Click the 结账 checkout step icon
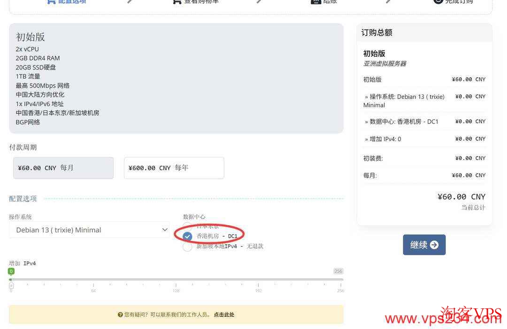This screenshot has height=329, width=507. click(x=316, y=1)
